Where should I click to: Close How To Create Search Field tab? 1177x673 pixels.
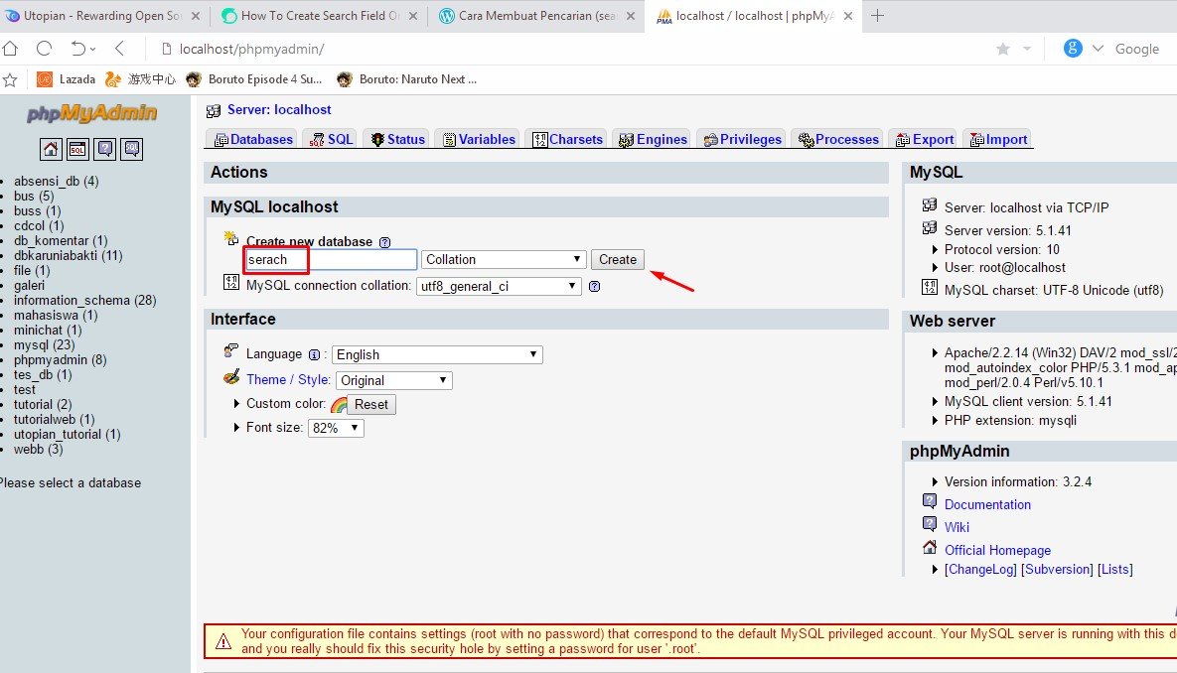[413, 16]
